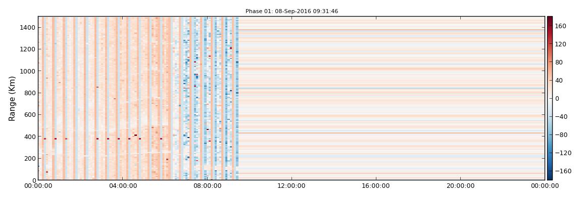Click the dark blue bottom of the colorbar
Viewport: 581px width, 205px height.
point(550,178)
